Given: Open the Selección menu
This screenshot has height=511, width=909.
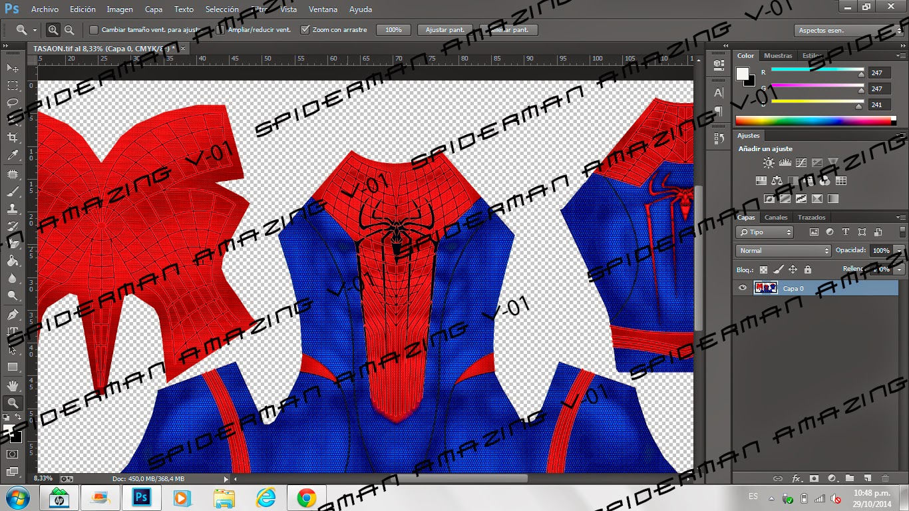Looking at the screenshot, I should (222, 9).
